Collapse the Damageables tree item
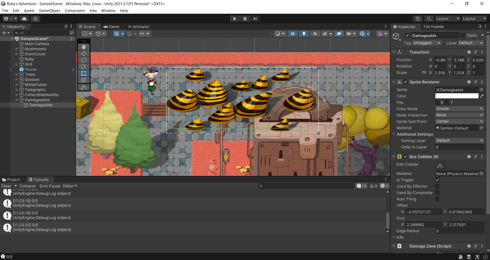Image resolution: width=490 pixels, height=260 pixels. [x=17, y=100]
